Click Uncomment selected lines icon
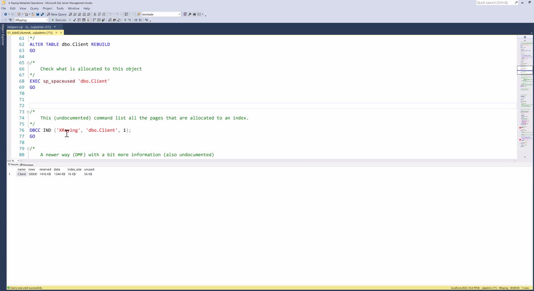This screenshot has height=291, width=534. coord(130,20)
